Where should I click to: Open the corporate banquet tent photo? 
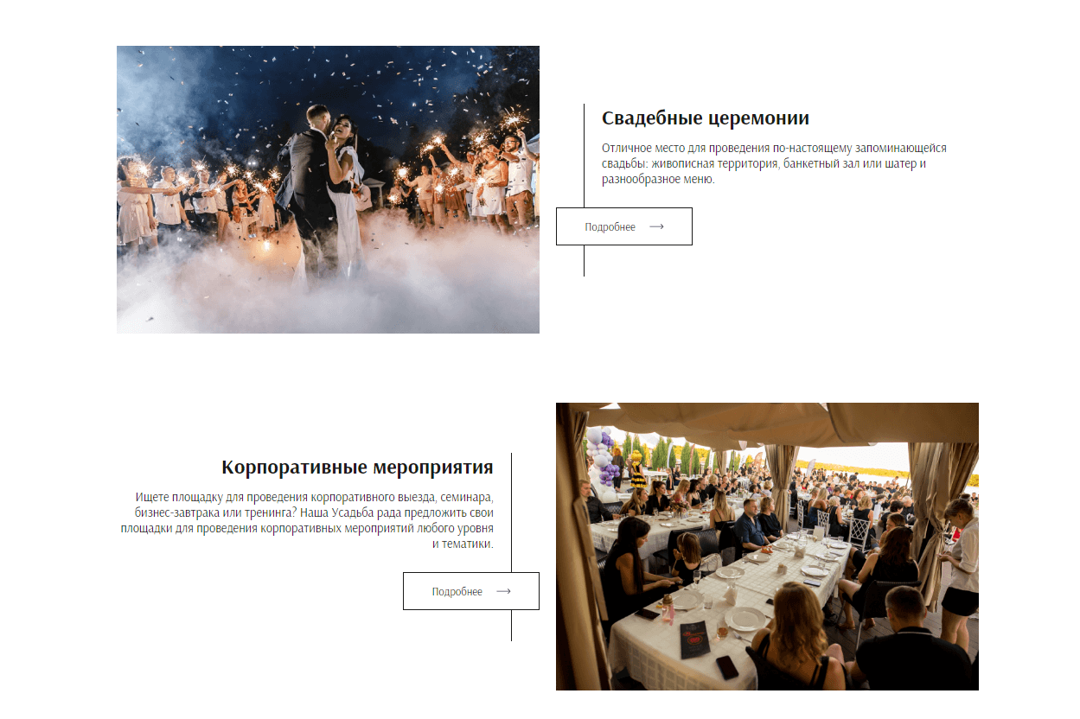pos(767,546)
